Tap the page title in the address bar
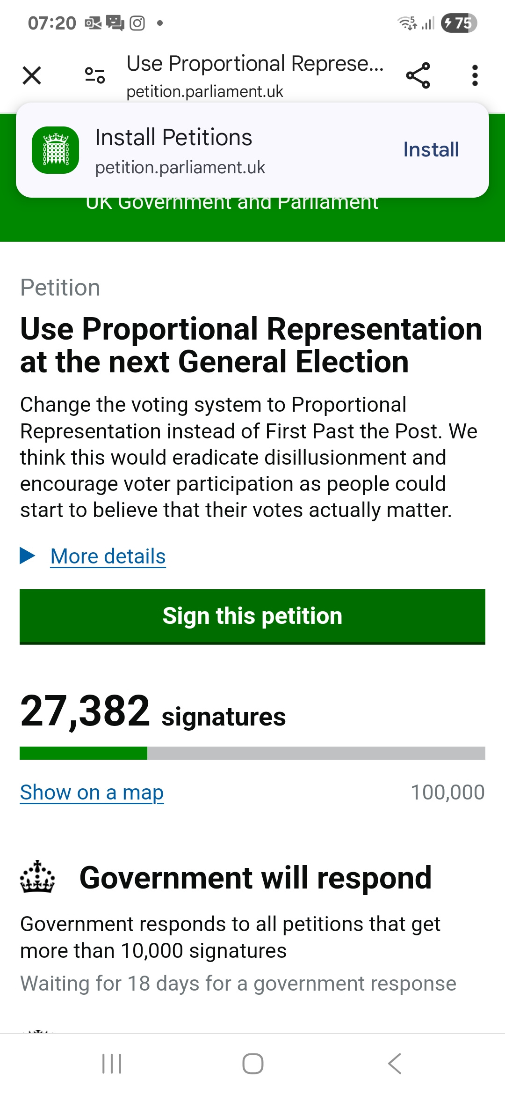The image size is (505, 1096). point(255,64)
